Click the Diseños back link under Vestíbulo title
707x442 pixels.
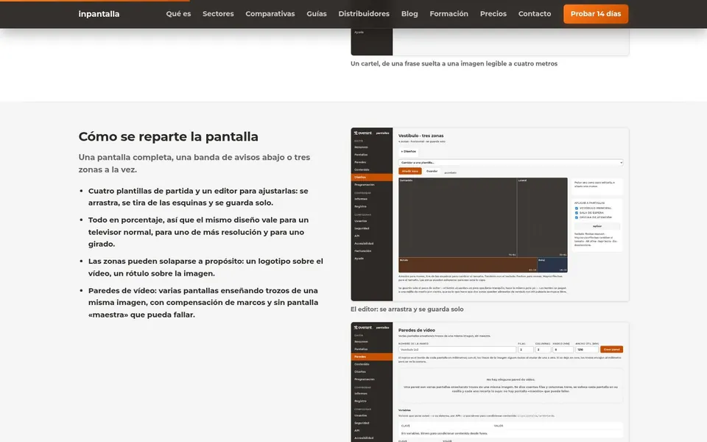[x=409, y=152]
